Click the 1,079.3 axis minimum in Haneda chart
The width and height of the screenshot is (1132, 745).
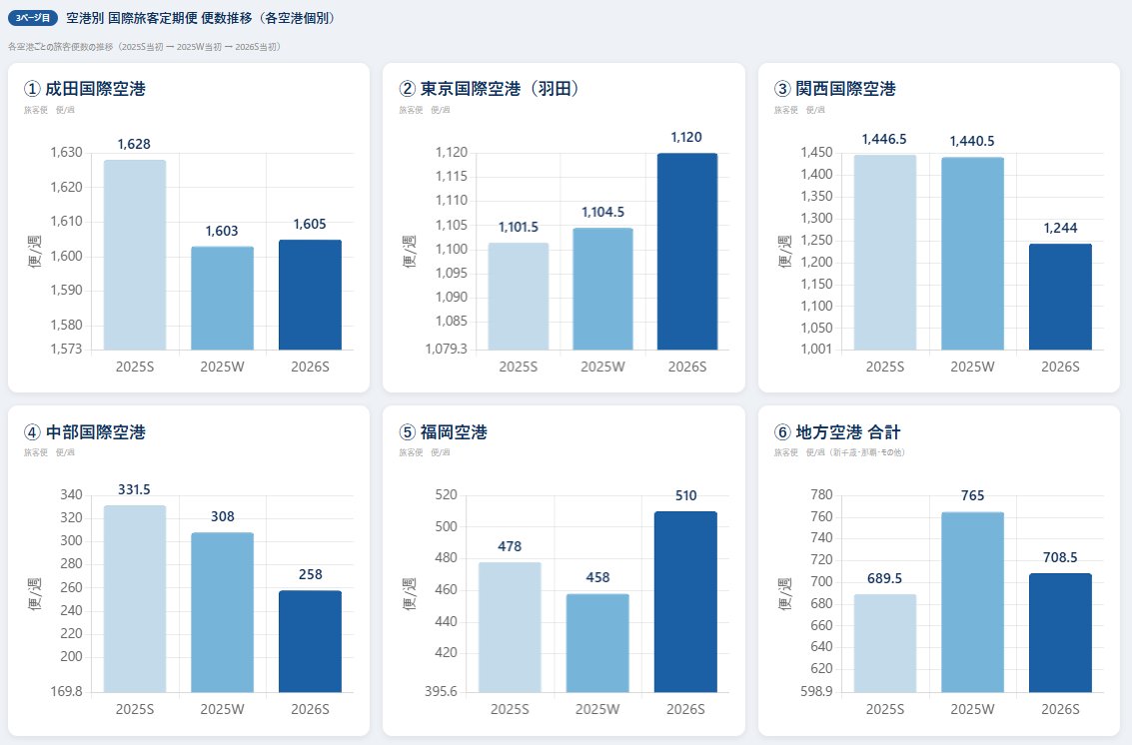coord(446,350)
